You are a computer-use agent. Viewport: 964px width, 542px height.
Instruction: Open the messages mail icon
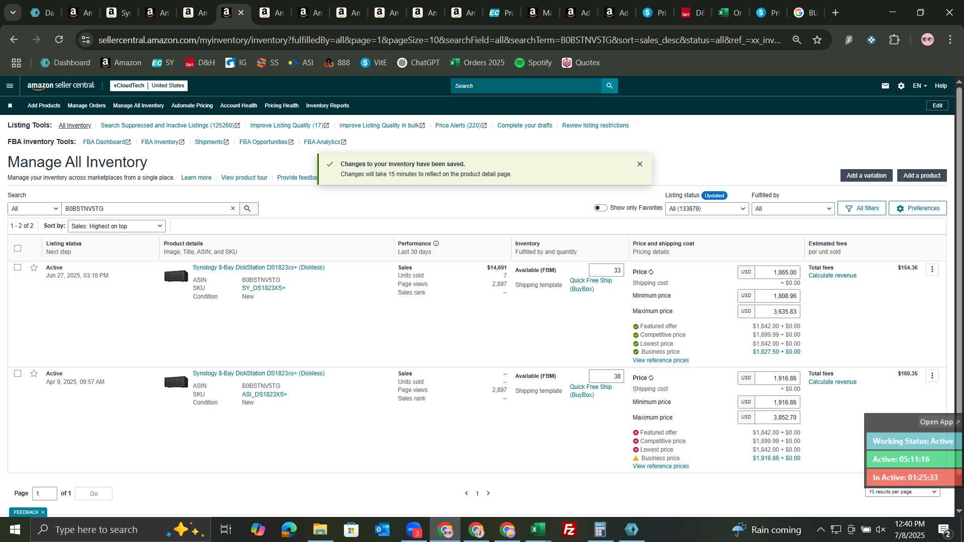coord(885,86)
